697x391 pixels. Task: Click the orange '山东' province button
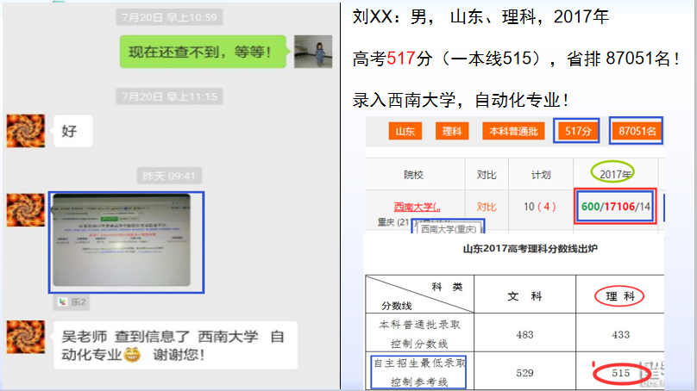pos(405,131)
